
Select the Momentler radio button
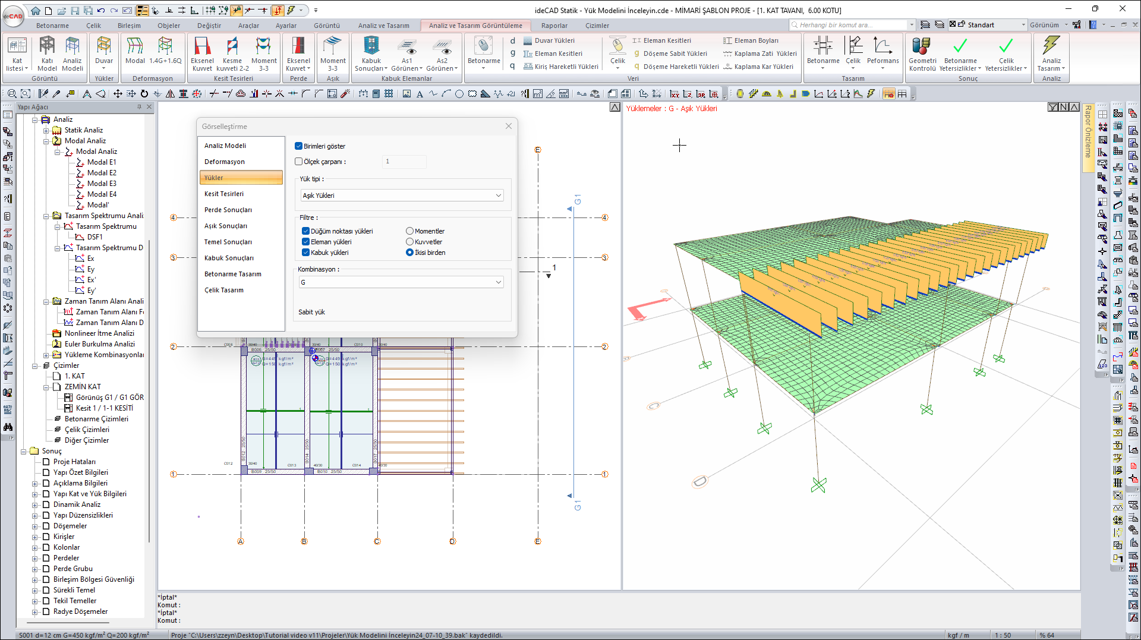pos(409,231)
